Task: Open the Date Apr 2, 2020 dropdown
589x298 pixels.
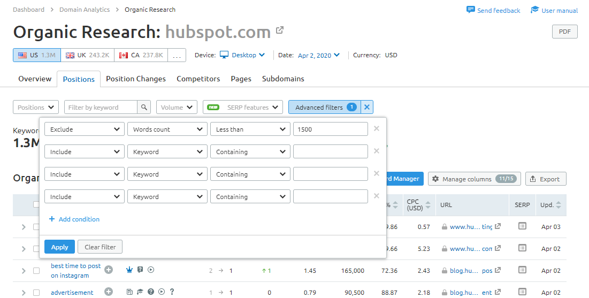Action: point(318,55)
